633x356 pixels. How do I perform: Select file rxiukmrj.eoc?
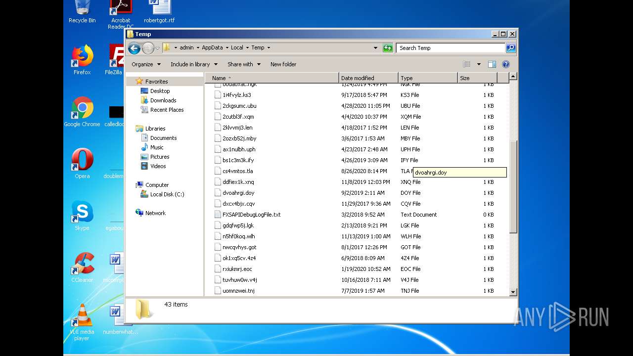(x=237, y=269)
